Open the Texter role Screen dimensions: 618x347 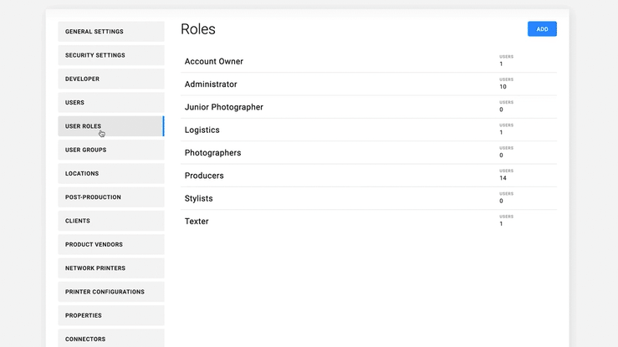(369, 221)
